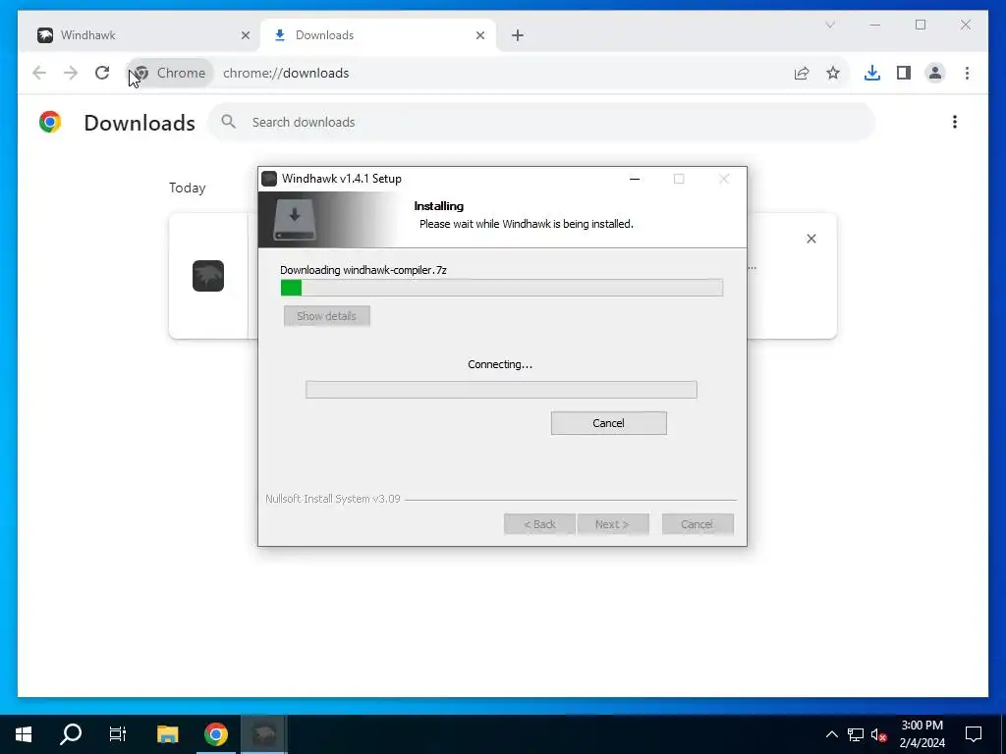Go back in Chrome

pos(39,73)
